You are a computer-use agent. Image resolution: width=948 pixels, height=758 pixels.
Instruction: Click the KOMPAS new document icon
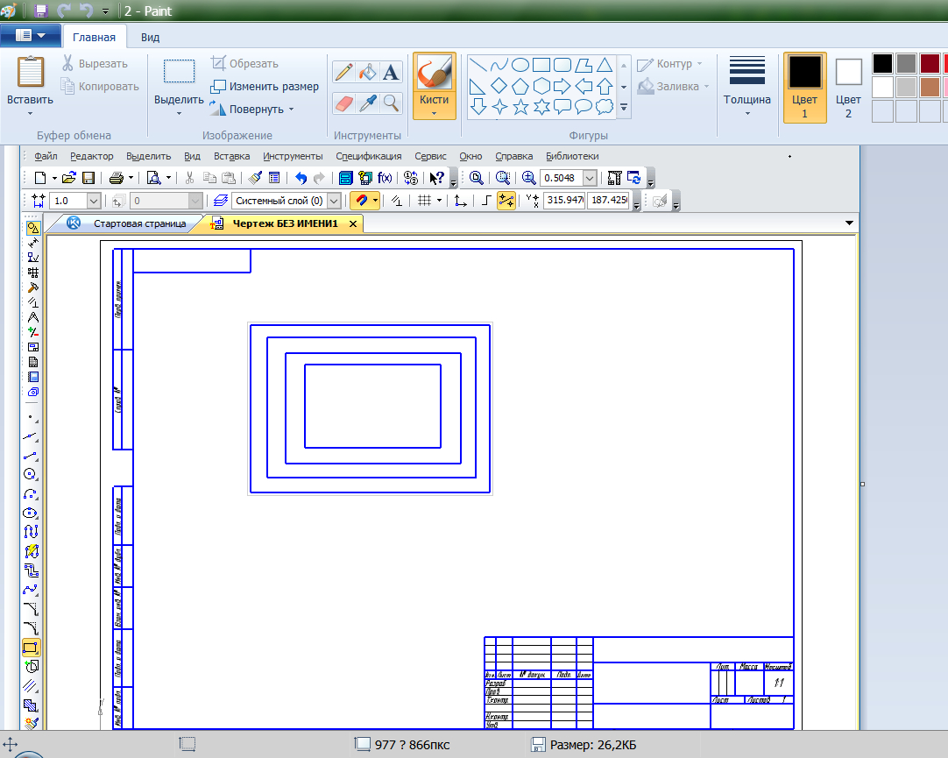tap(40, 178)
